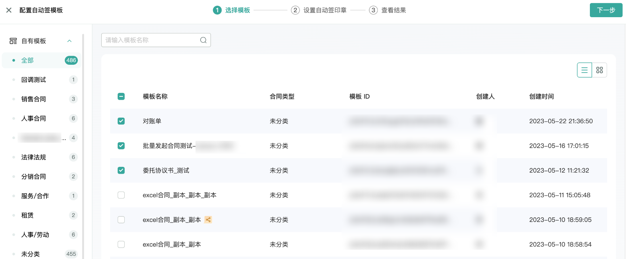Open the 销售合同 category
This screenshot has width=626, height=259.
[x=42, y=99]
